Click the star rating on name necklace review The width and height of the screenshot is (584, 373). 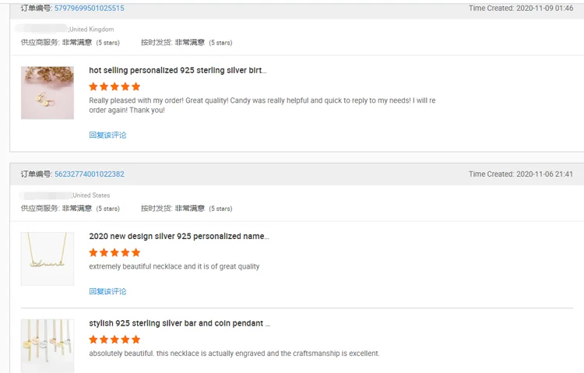(x=114, y=252)
